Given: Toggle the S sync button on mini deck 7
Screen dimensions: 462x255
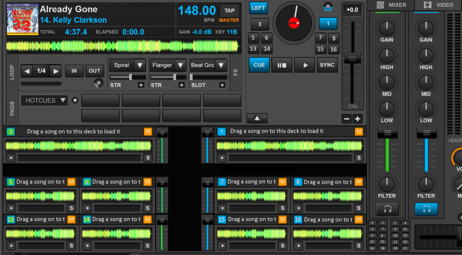Looking at the screenshot, I should pyautogui.click(x=282, y=208).
